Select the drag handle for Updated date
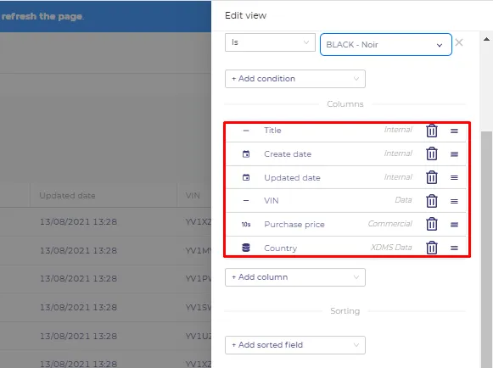 point(454,177)
